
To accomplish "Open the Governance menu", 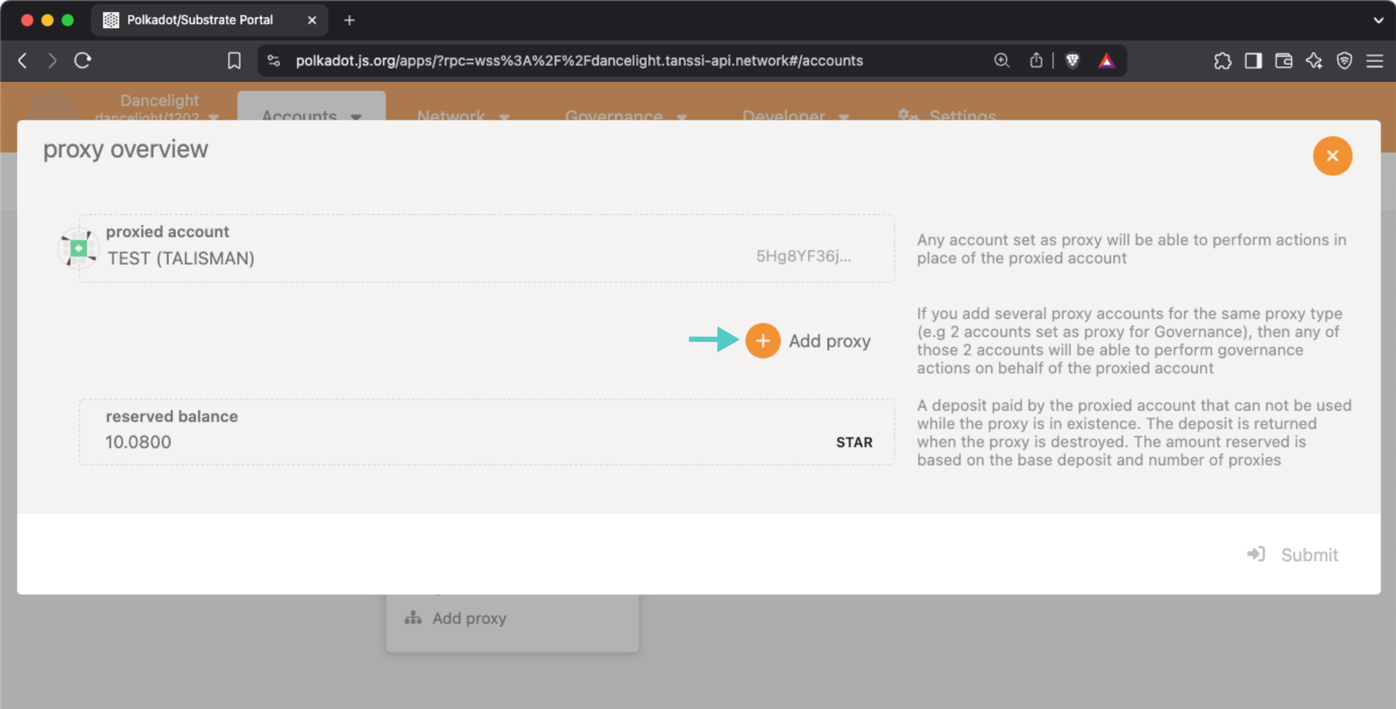I will point(626,115).
